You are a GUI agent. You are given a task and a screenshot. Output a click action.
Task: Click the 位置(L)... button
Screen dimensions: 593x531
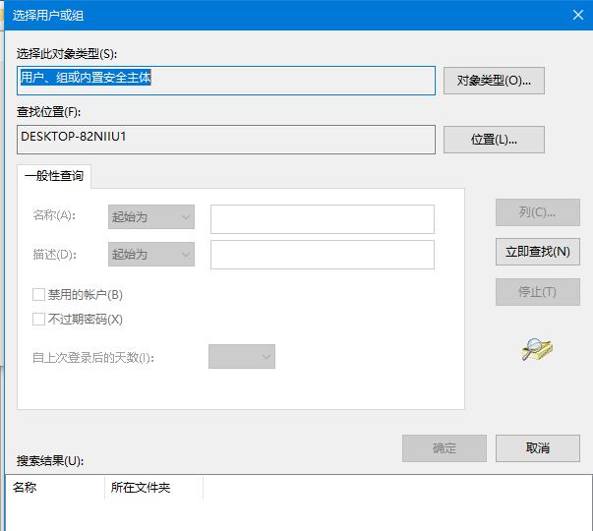point(494,140)
